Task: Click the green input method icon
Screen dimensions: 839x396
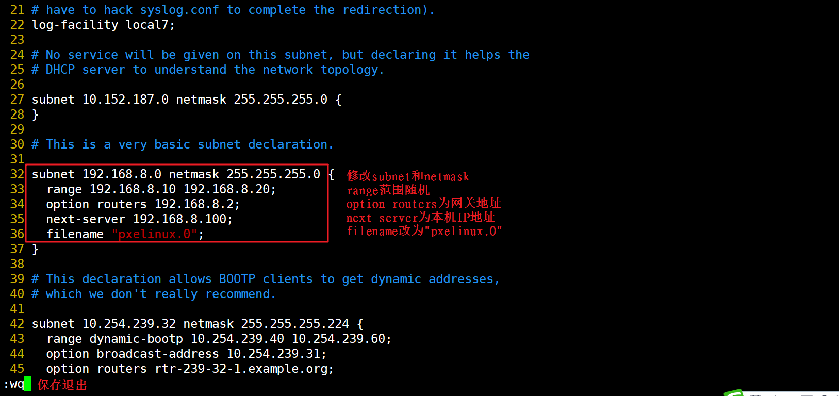Action: click(734, 393)
